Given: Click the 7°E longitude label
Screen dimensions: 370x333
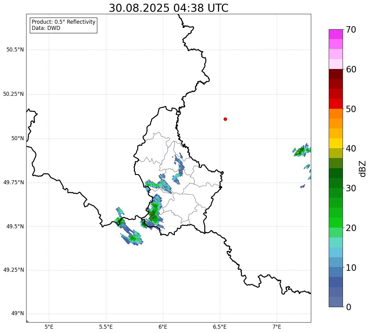Looking at the screenshot, I should coord(277,327).
